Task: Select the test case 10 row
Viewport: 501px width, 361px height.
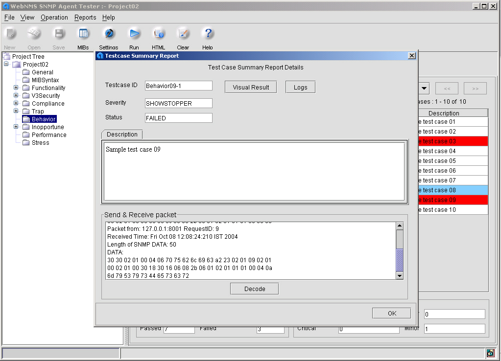Action: click(x=453, y=210)
